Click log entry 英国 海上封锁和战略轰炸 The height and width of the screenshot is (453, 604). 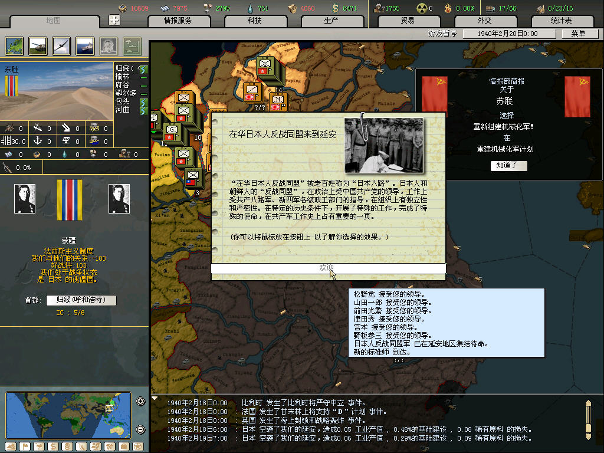[266, 420]
